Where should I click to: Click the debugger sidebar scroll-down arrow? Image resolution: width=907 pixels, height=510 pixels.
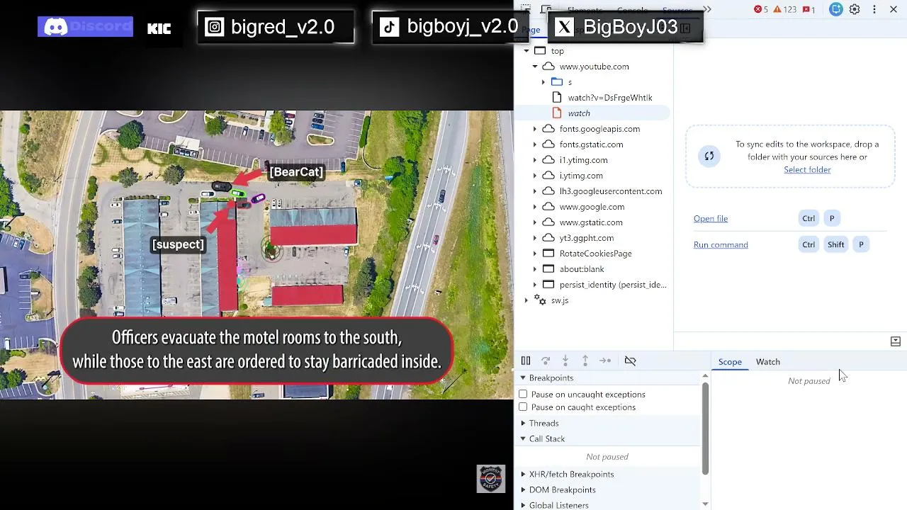(x=705, y=504)
